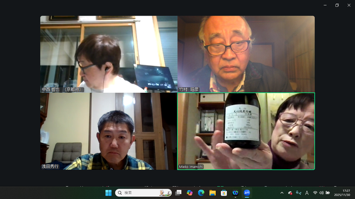This screenshot has width=355, height=199.
Task: Open the Windows Start menu
Action: coord(109,193)
